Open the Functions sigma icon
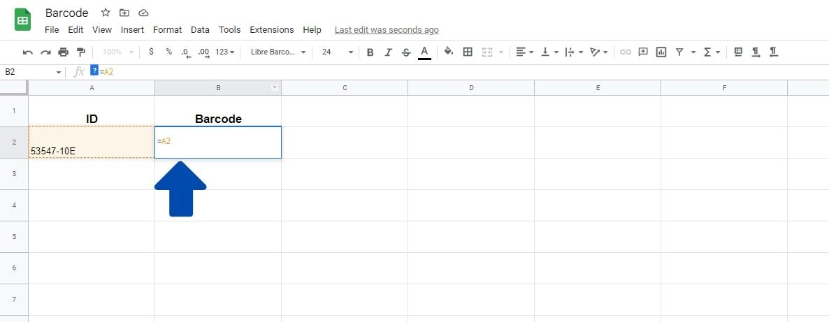Screen dimensions: 829x322 [707, 52]
